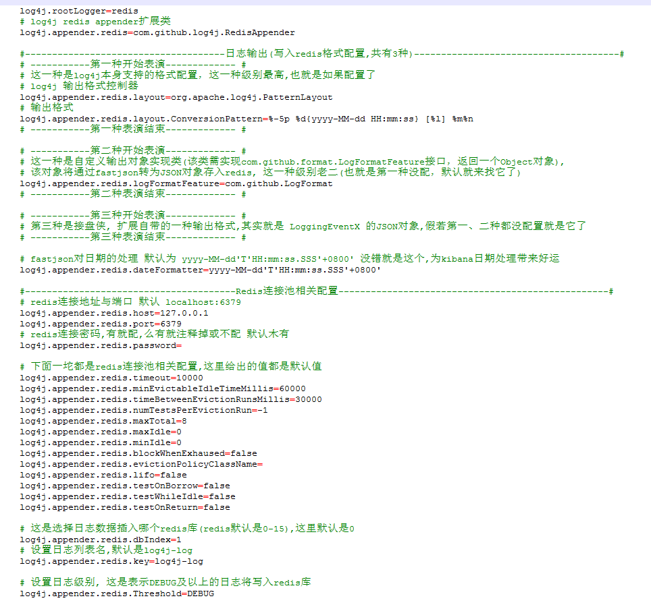Click the logFormatFeature=com.github.LogFormat line

point(176,183)
